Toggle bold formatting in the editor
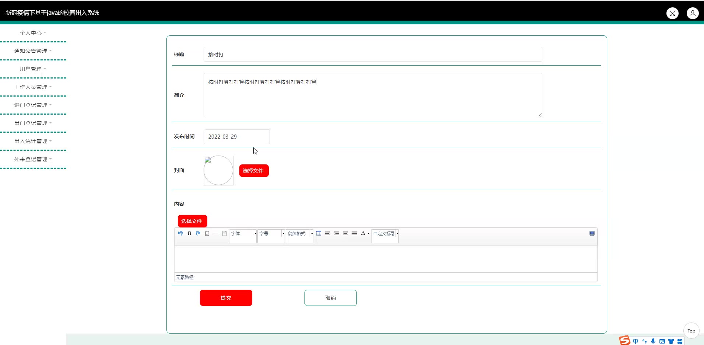Screen dimensions: 704x345 189,233
